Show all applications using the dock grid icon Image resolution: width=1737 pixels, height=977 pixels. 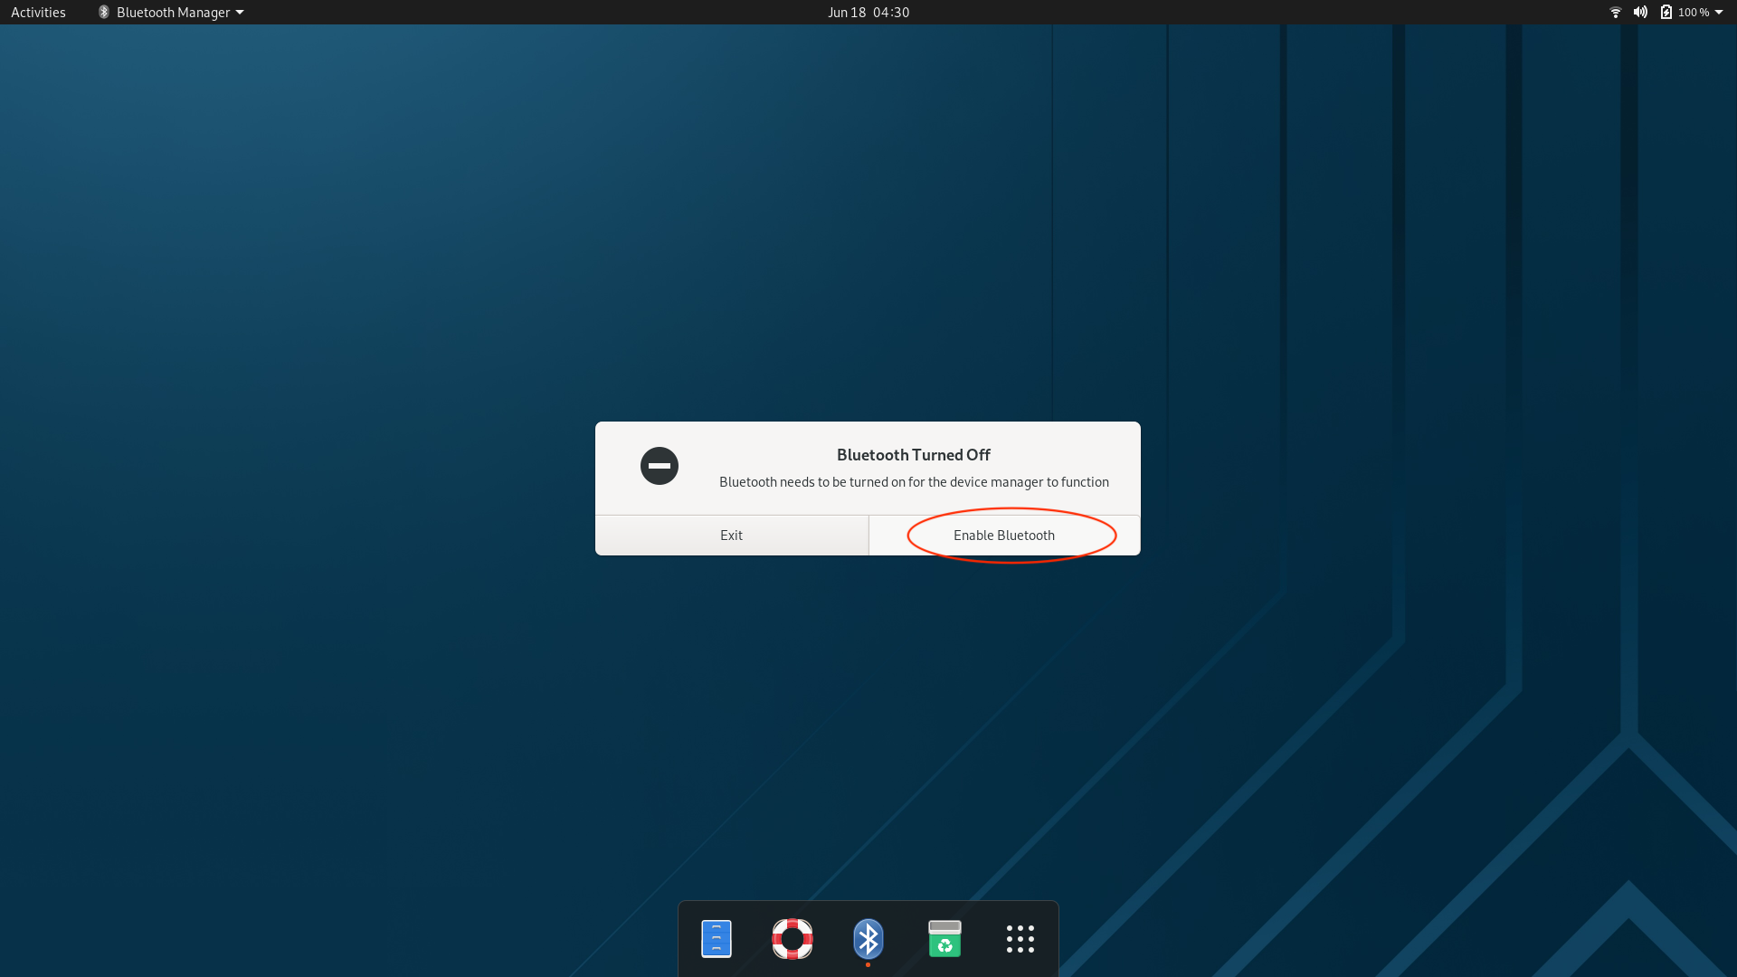1020,939
